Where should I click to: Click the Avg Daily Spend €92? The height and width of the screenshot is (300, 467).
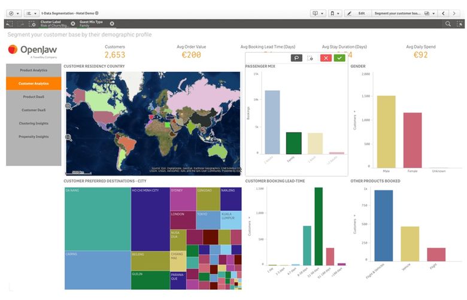tap(420, 55)
